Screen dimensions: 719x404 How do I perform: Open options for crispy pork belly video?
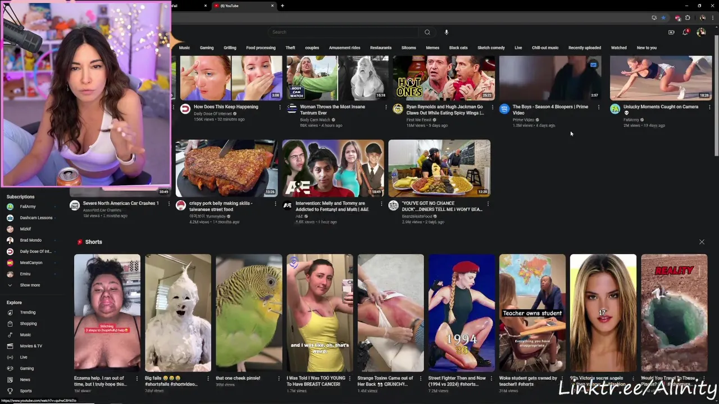pos(275,204)
